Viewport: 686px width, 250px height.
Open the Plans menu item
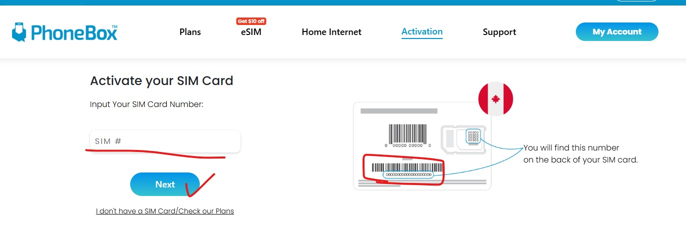190,32
